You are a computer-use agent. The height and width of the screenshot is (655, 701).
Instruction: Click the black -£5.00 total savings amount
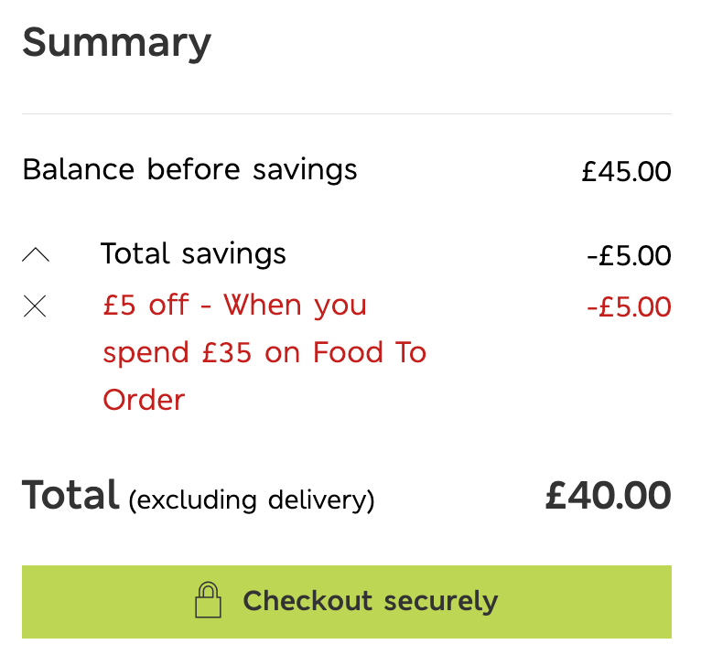point(629,255)
